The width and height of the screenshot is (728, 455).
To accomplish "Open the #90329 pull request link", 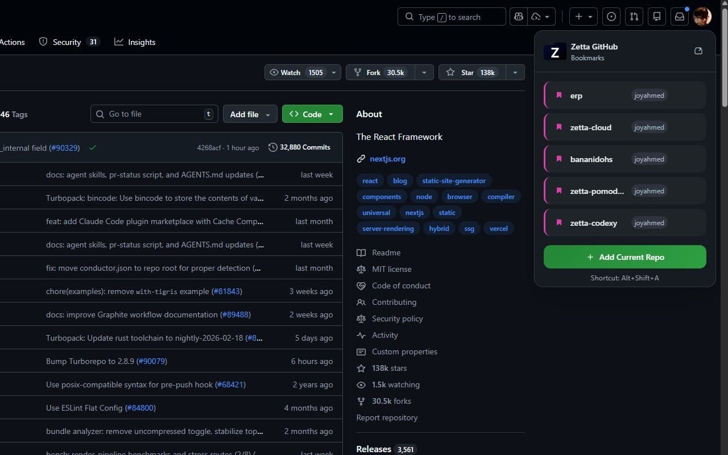I will [x=64, y=148].
